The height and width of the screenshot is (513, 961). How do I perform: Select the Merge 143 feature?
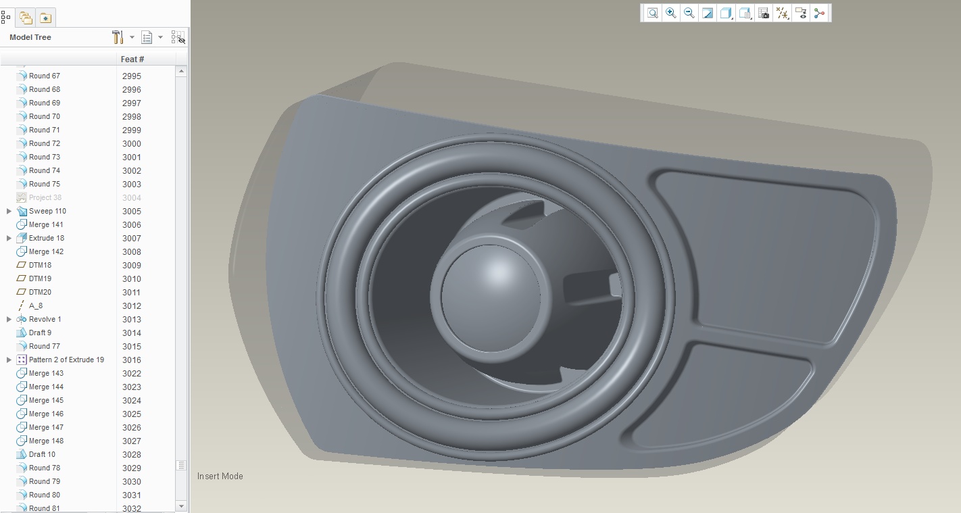click(46, 373)
